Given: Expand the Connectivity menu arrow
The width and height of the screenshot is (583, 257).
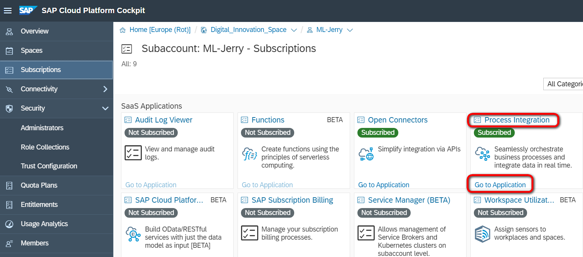Looking at the screenshot, I should pyautogui.click(x=105, y=89).
